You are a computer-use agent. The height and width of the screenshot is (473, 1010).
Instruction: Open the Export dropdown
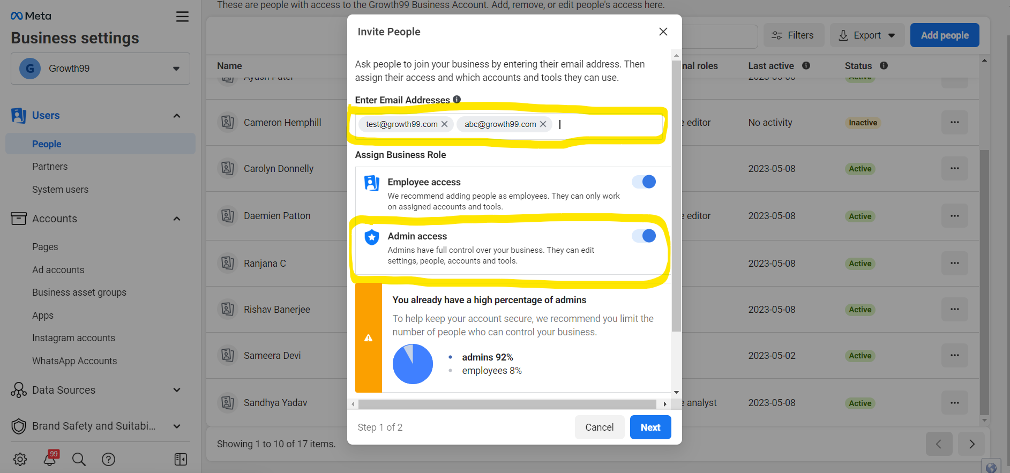867,35
